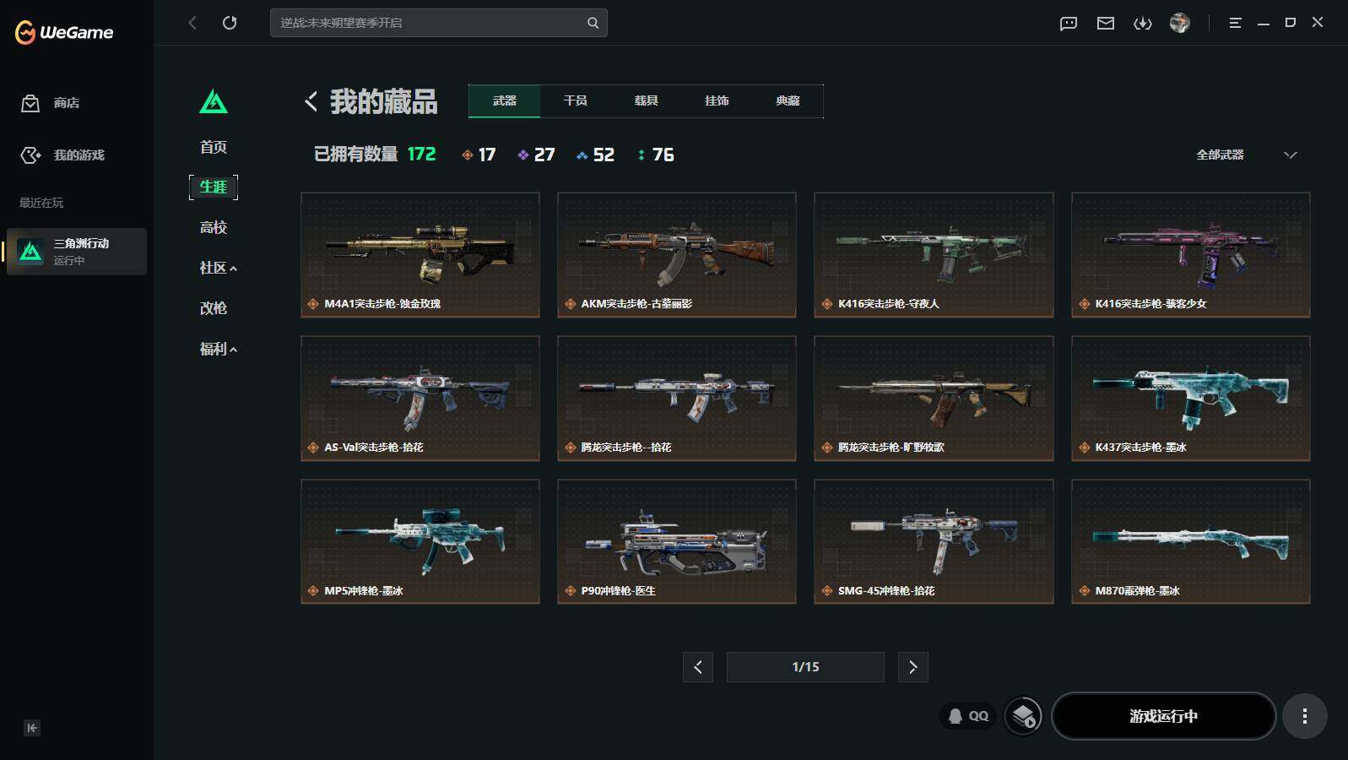Go to 首页 in game navigation
Image resolution: width=1348 pixels, height=760 pixels.
click(214, 147)
